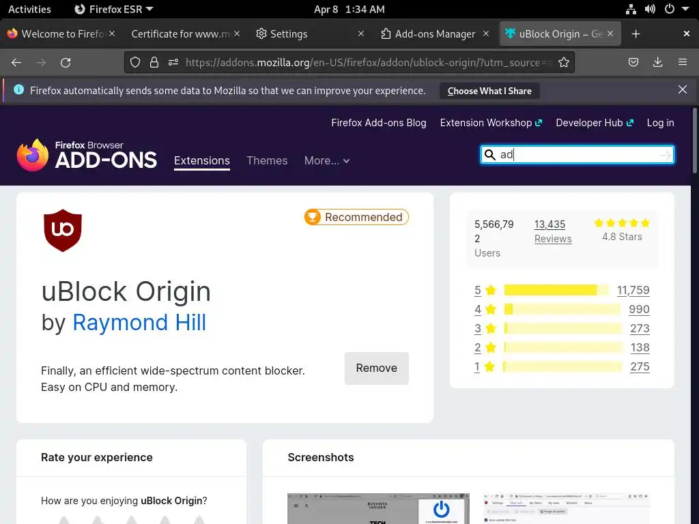699x524 pixels.
Task: Click the Recommended badge
Action: pos(356,217)
